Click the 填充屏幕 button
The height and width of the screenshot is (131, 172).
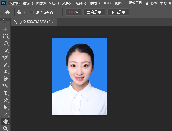point(118,12)
